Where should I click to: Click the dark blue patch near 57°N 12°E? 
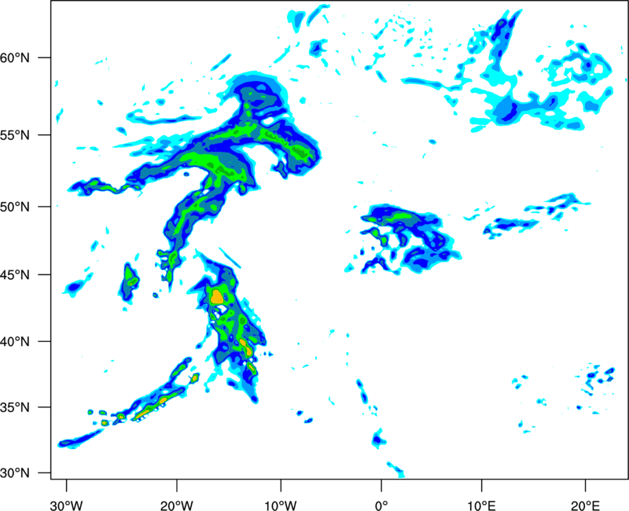click(506, 111)
